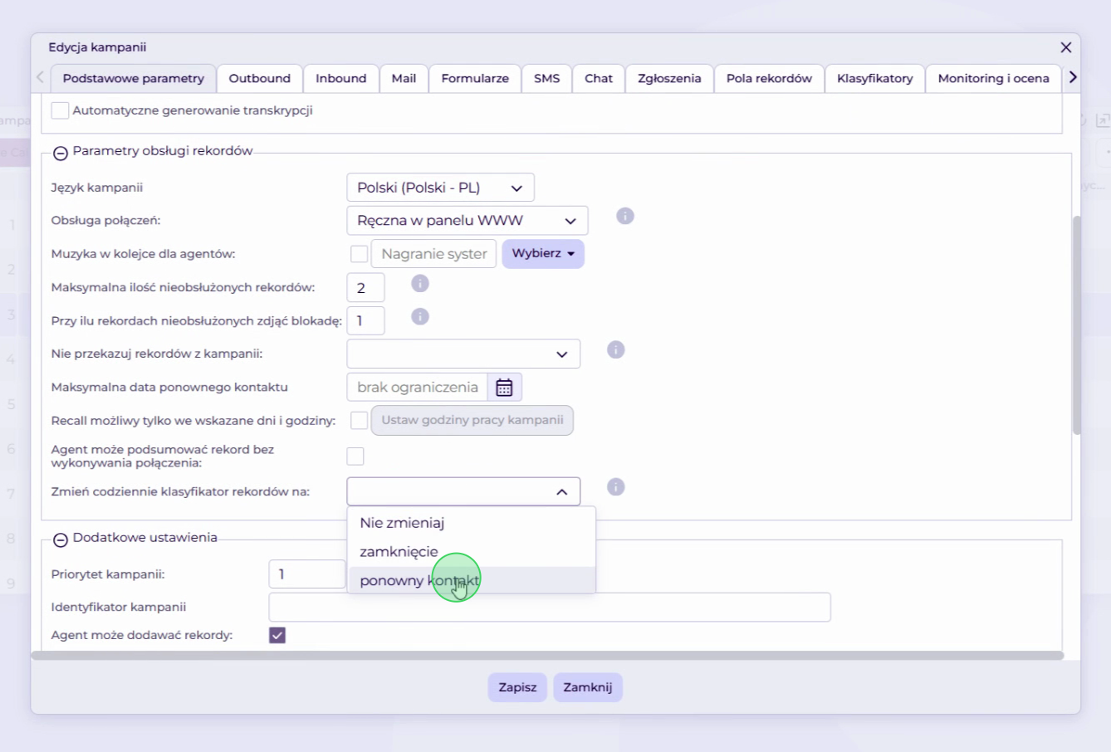This screenshot has width=1111, height=752.
Task: Go to the Zgłoszenia tab
Action: coord(669,79)
